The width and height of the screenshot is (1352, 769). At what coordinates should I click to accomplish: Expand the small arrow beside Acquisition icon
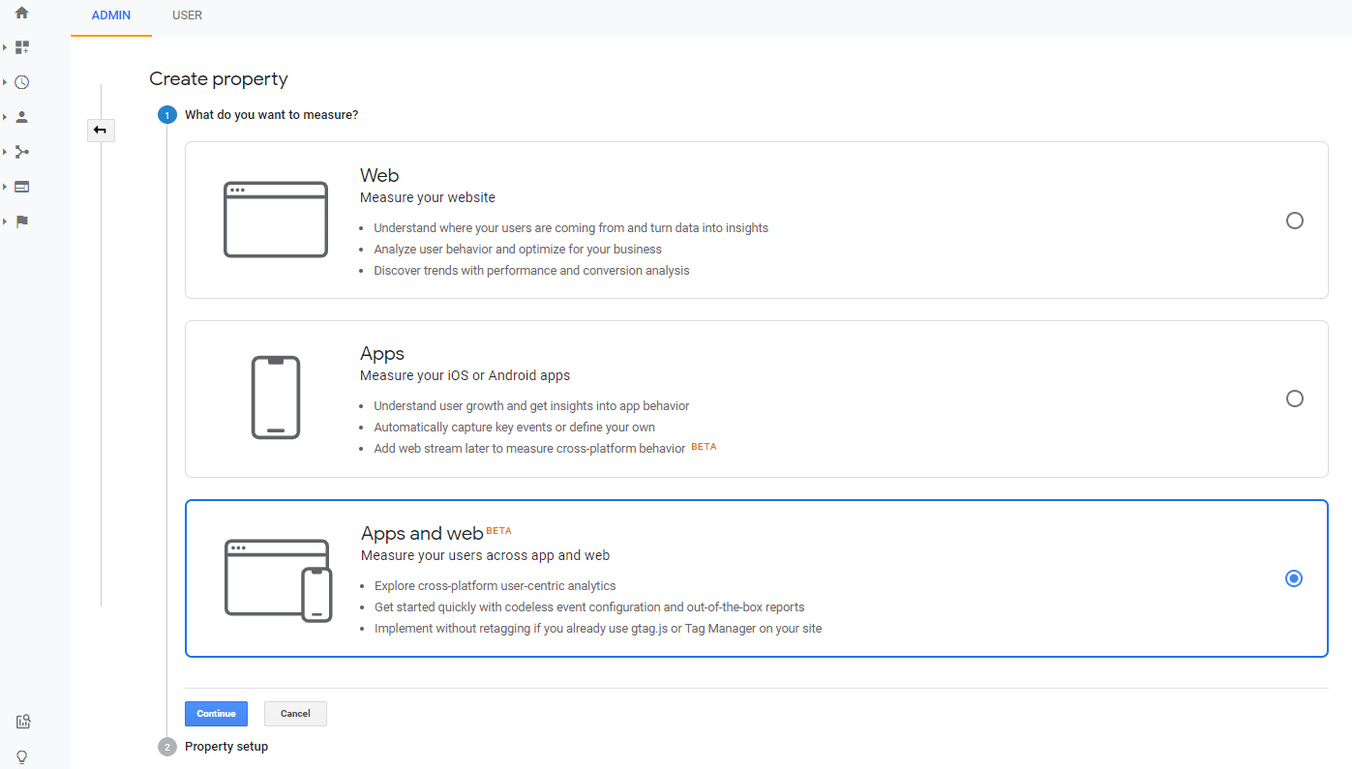pos(5,152)
